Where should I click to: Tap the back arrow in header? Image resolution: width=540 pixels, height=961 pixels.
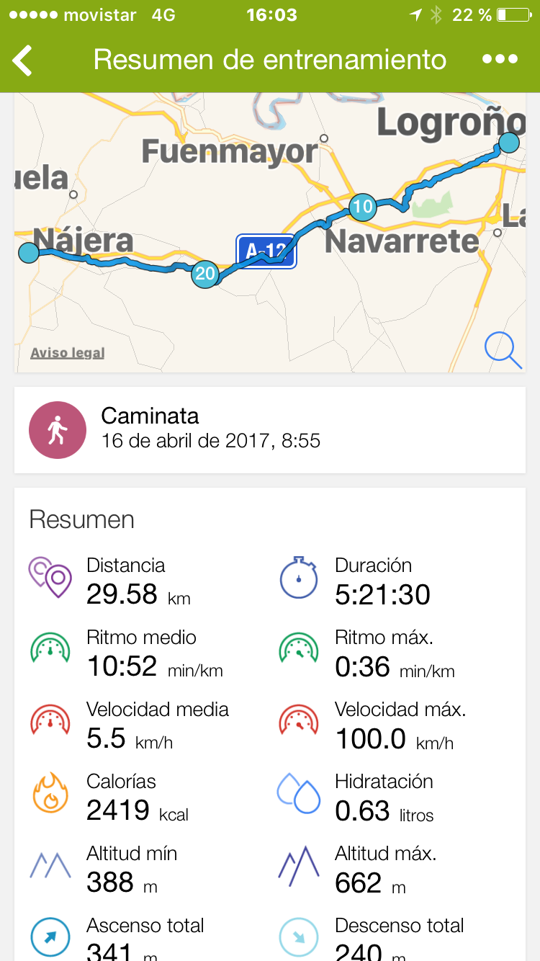(x=23, y=60)
